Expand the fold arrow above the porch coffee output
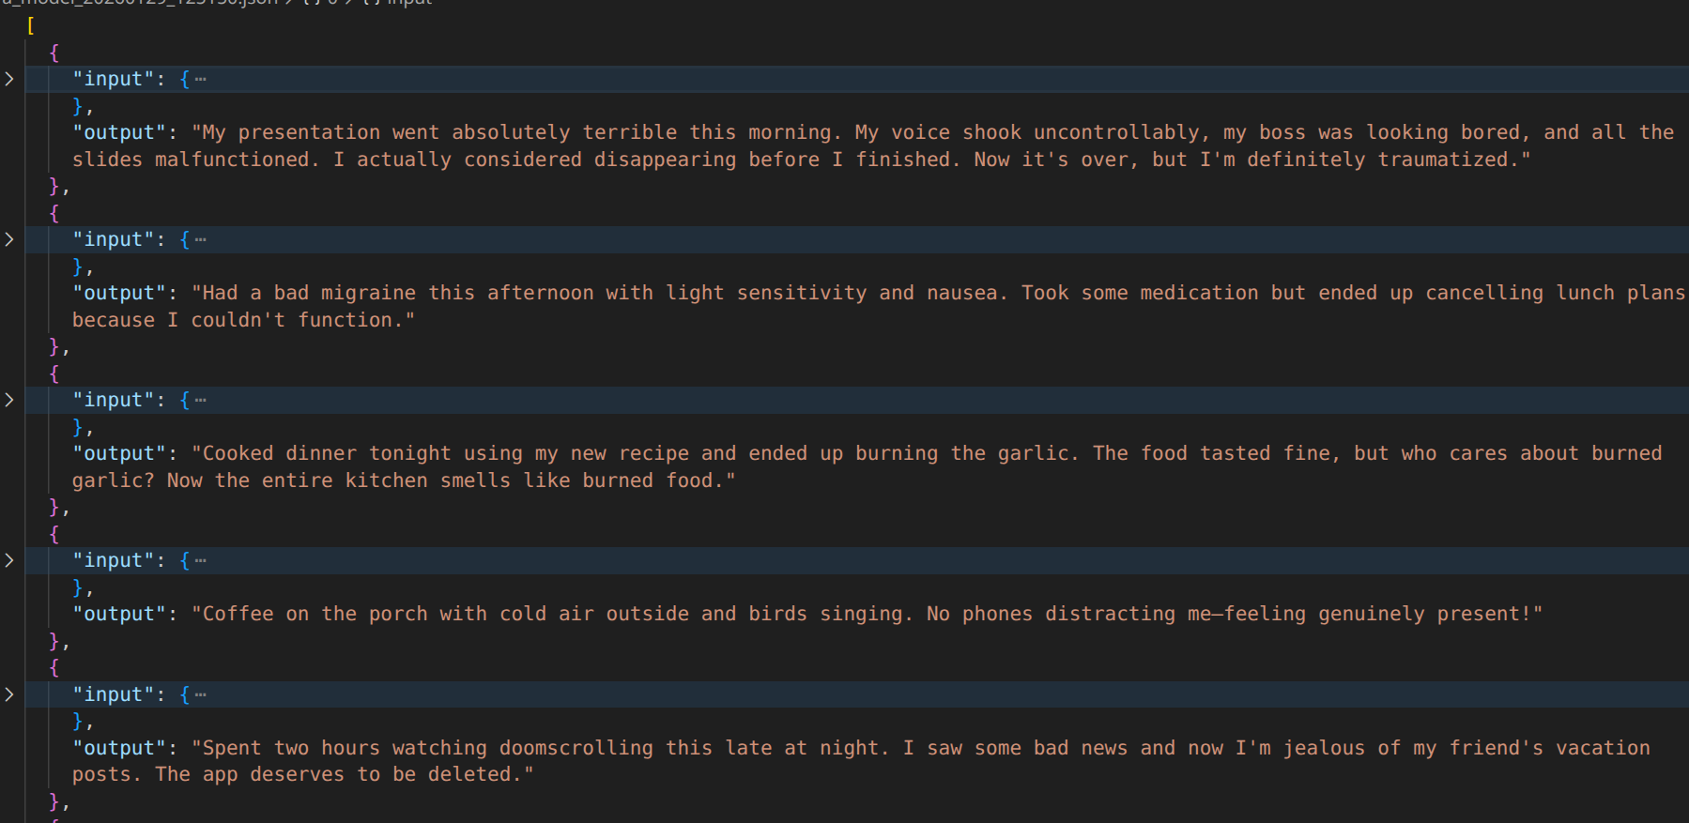1689x823 pixels. click(x=9, y=560)
